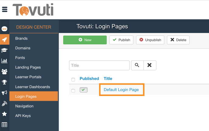Select the trophy sidebar icon
The width and height of the screenshot is (209, 131).
4,82
